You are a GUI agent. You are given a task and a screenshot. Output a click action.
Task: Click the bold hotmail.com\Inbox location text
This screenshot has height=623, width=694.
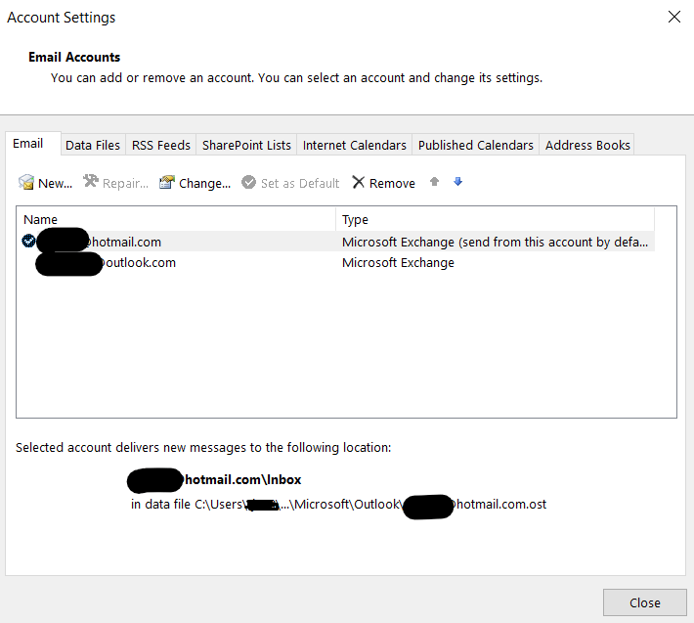[x=214, y=479]
